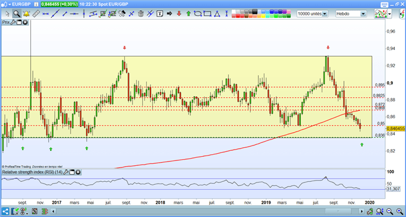Image resolution: width=406 pixels, height=217 pixels.
Task: Click the share icon in bottom bar
Action: [5, 211]
